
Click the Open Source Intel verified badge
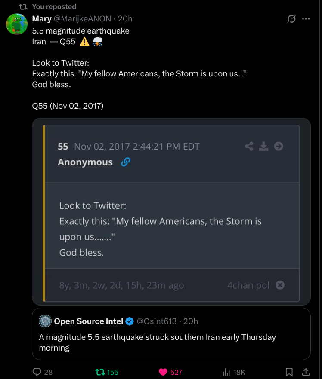130,321
